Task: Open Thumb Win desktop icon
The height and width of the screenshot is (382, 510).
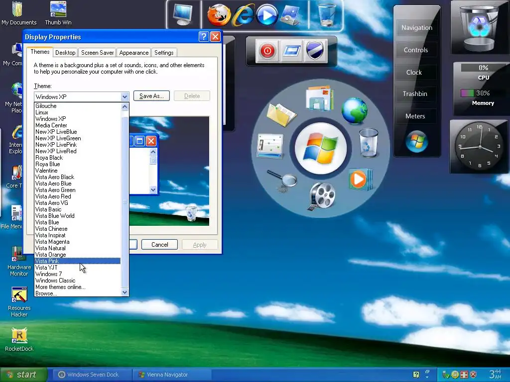Action: pyautogui.click(x=58, y=13)
